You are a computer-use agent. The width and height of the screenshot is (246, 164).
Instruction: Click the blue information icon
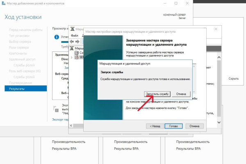click(57, 37)
